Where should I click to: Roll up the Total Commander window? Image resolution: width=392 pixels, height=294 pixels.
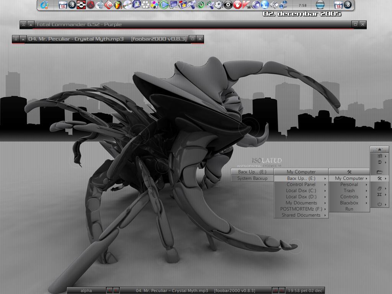coord(31,24)
